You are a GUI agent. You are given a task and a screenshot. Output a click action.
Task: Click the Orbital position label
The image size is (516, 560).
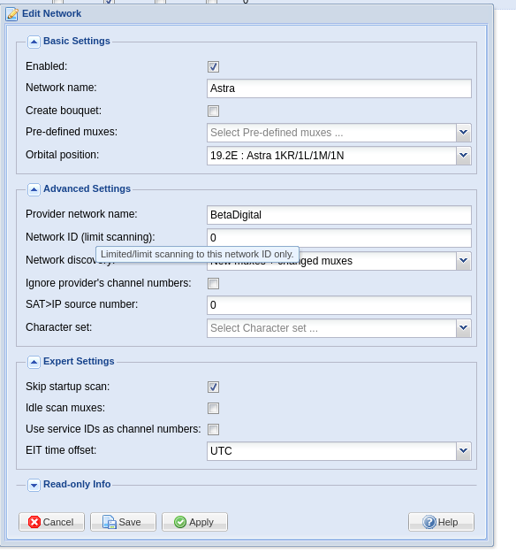tap(63, 155)
